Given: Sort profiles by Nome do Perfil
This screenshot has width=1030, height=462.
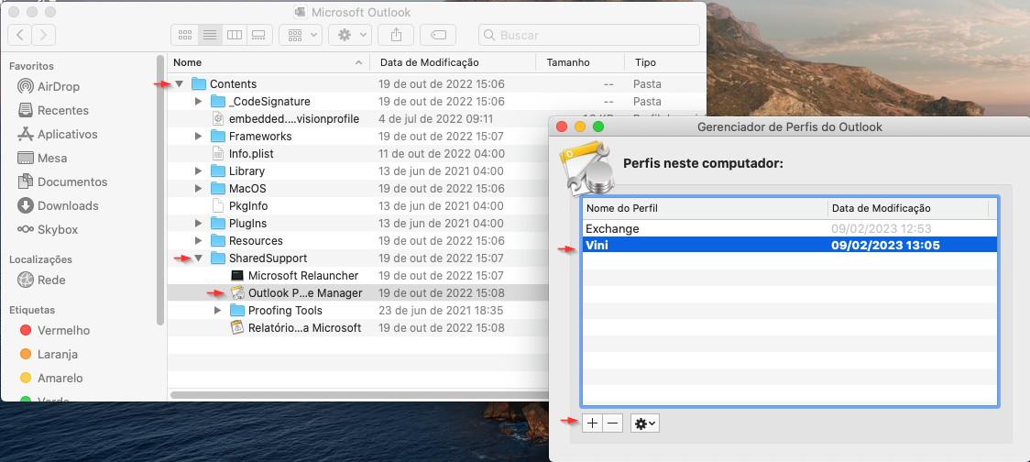Looking at the screenshot, I should pyautogui.click(x=704, y=208).
